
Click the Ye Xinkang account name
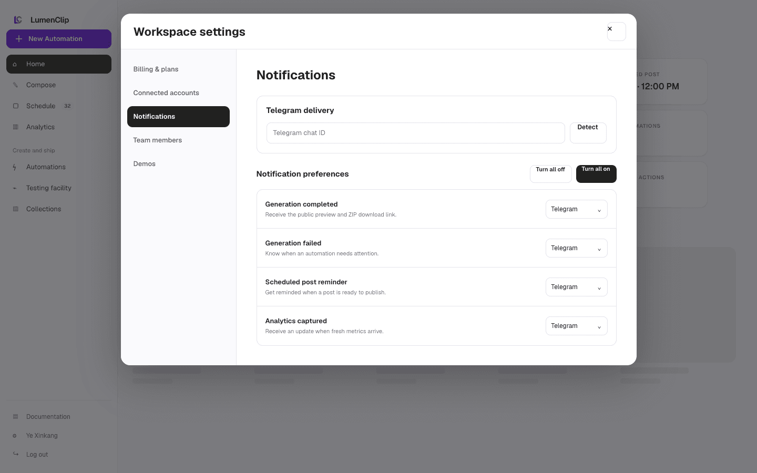click(x=42, y=436)
